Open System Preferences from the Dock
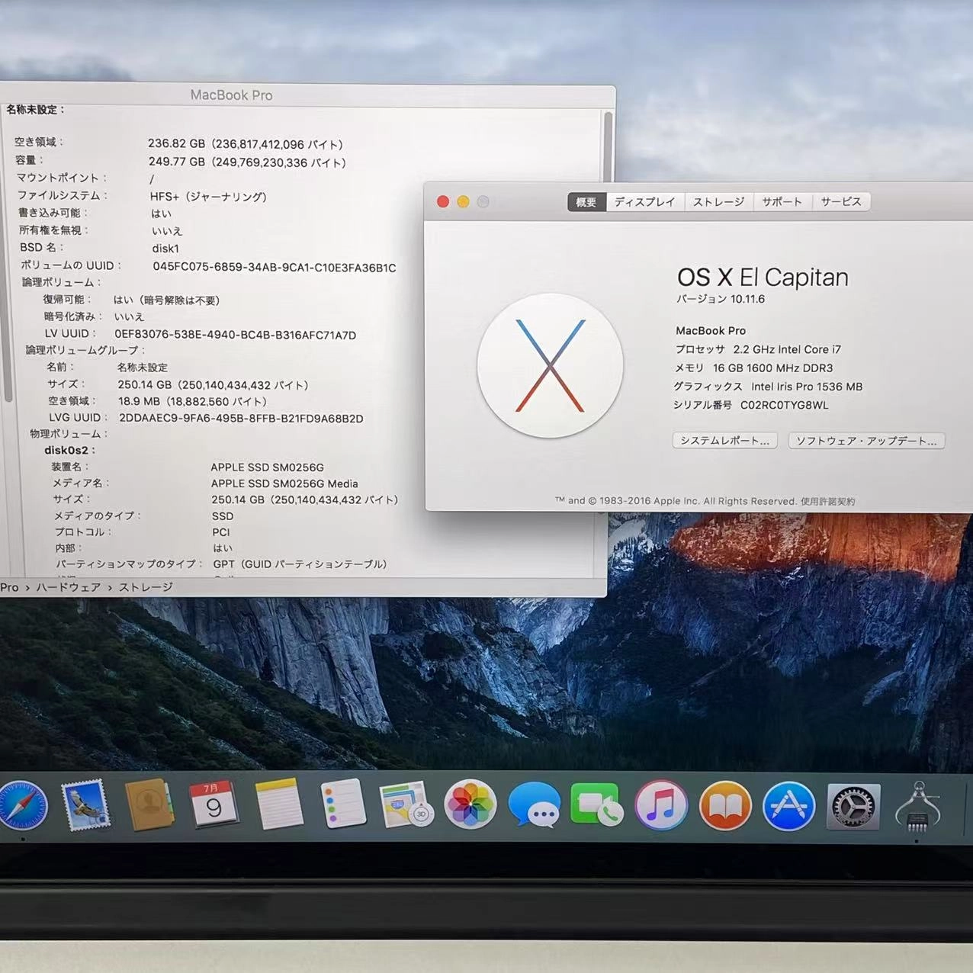973x973 pixels. (x=853, y=804)
